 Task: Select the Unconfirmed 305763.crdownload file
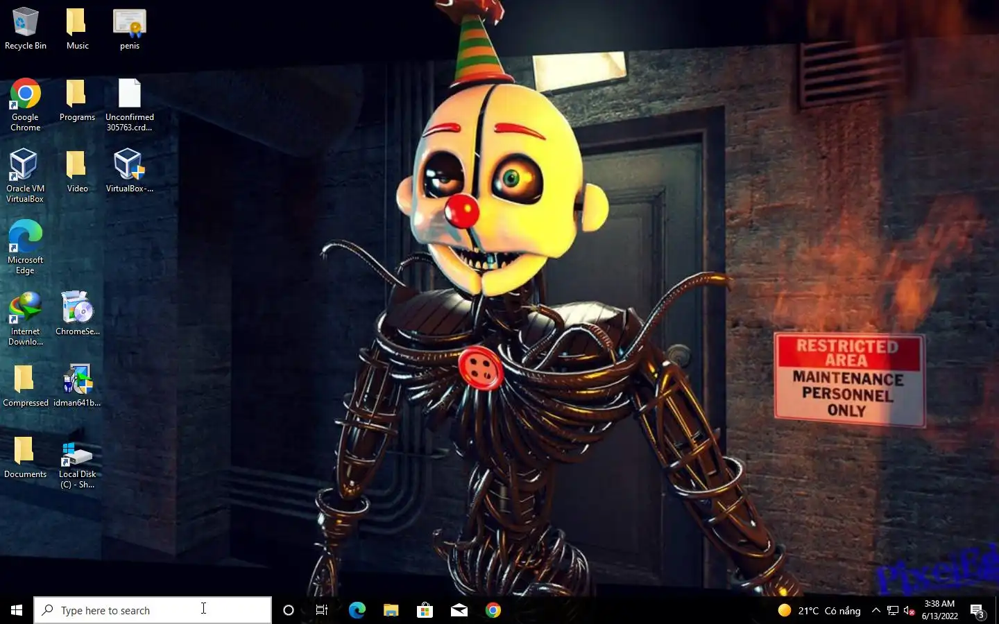point(130,105)
